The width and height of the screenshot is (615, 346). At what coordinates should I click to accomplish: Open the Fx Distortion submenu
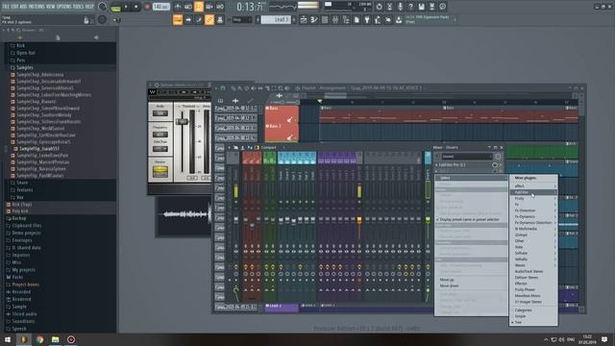533,210
